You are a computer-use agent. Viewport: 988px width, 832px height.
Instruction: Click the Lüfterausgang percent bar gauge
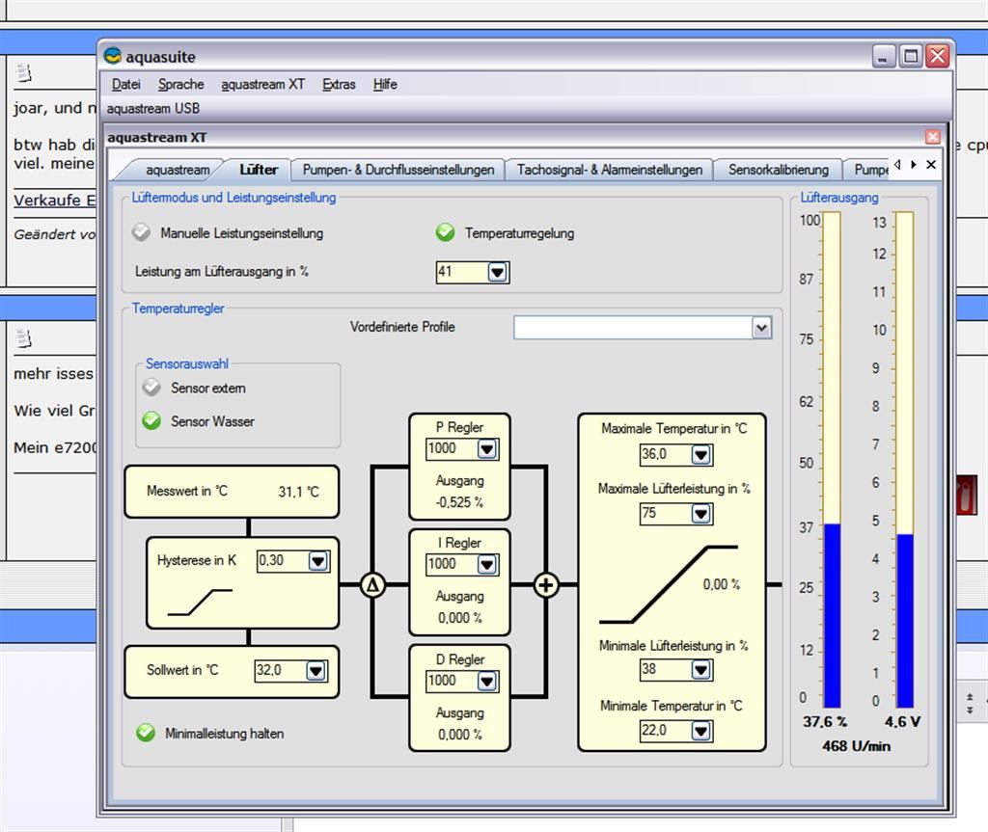click(x=832, y=460)
